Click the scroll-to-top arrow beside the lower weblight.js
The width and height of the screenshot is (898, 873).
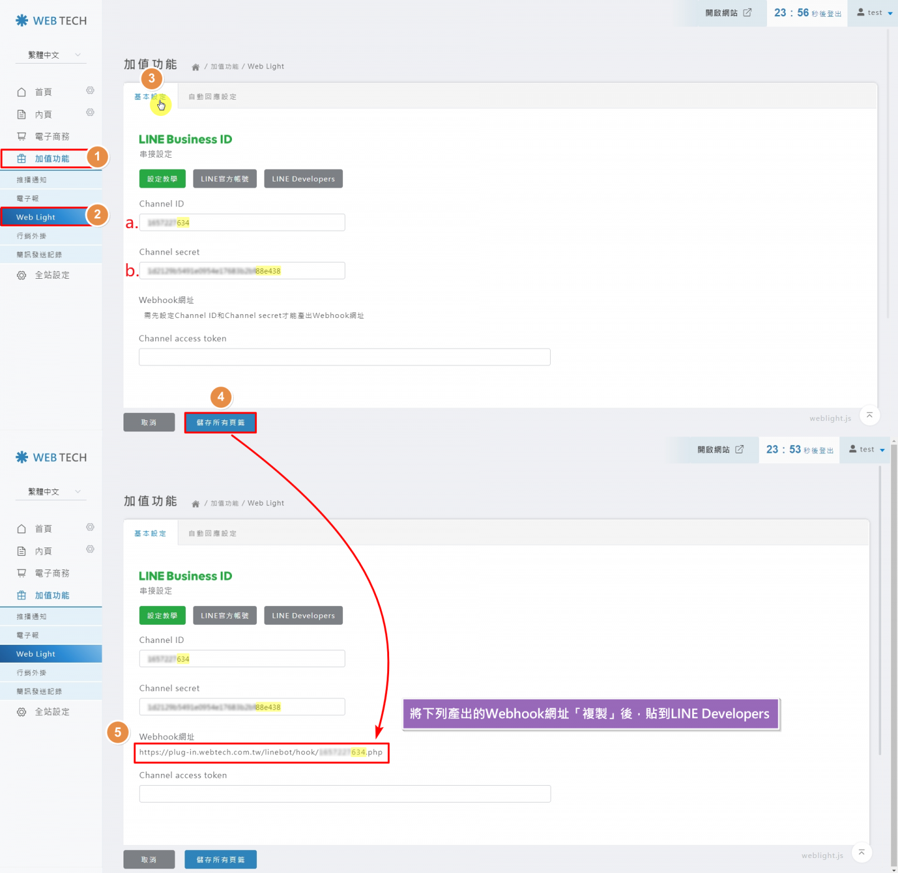click(x=861, y=852)
